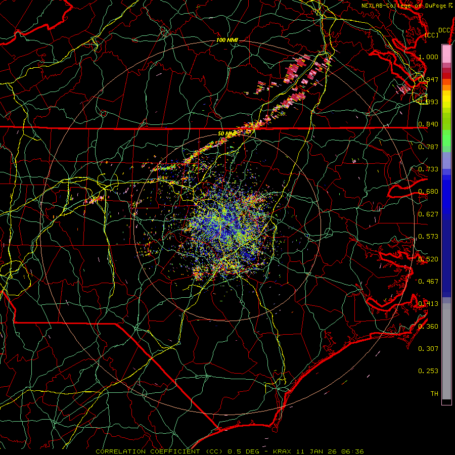This screenshot has height=455, width=455.
Task: Click the 0.627 scale value
Action: pyautogui.click(x=428, y=214)
